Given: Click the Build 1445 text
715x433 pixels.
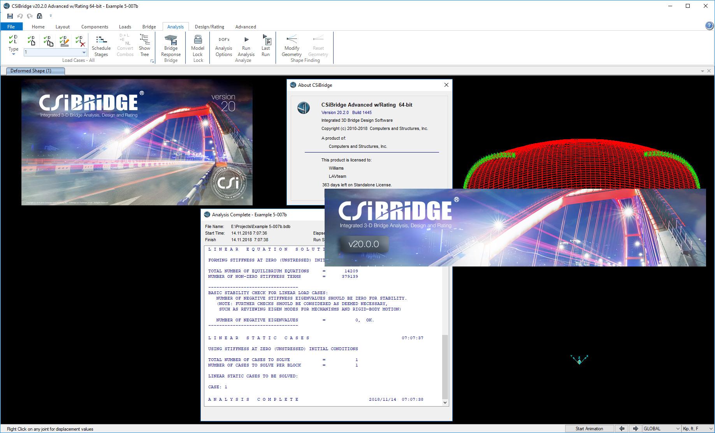Looking at the screenshot, I should (x=362, y=112).
